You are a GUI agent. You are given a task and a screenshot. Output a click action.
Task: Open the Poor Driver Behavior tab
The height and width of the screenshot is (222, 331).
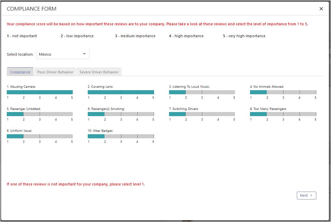click(55, 72)
